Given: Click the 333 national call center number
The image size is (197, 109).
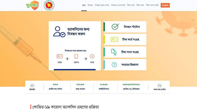Looking at the screenshot, I should pos(55,84).
